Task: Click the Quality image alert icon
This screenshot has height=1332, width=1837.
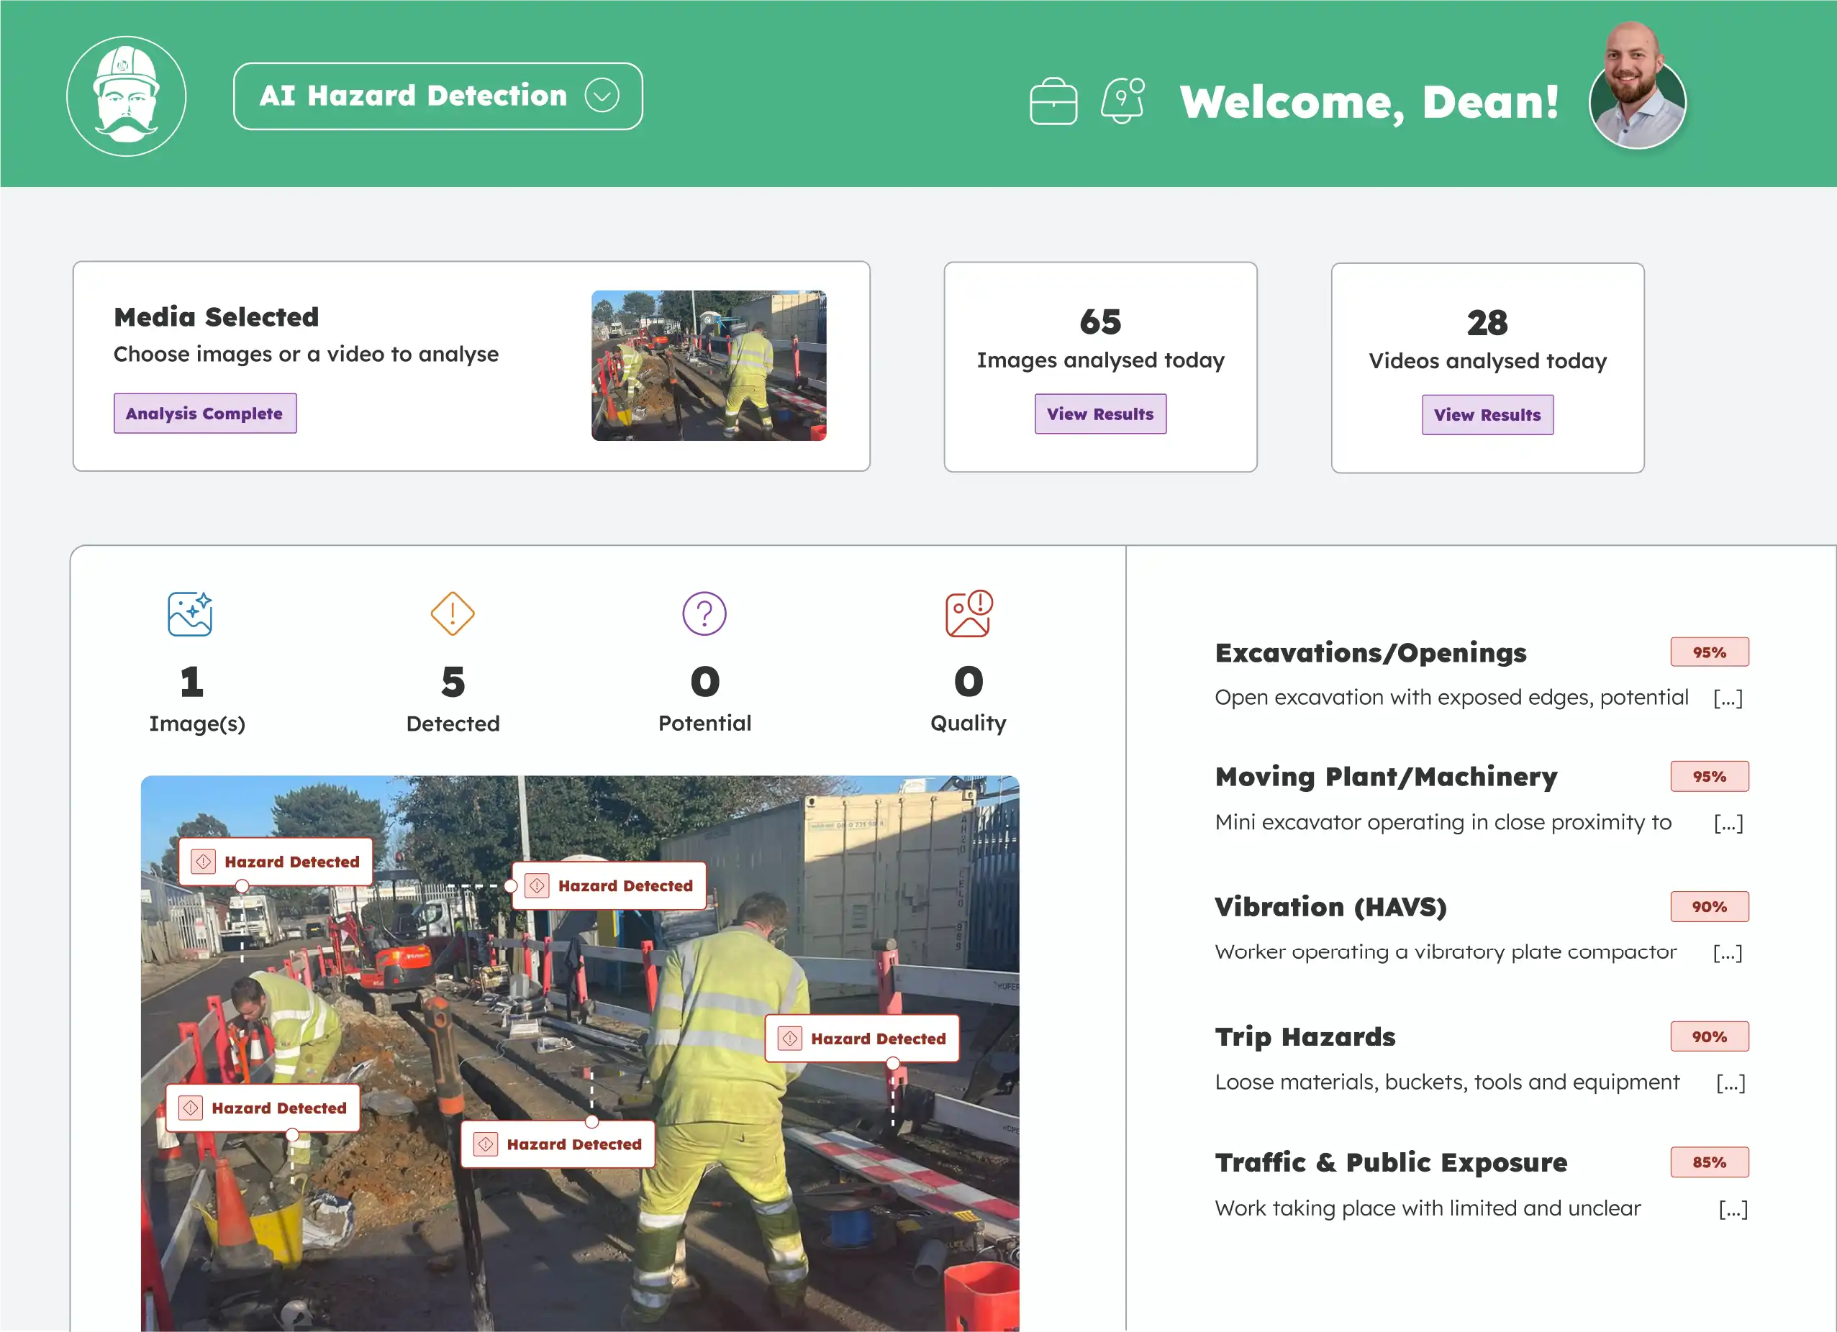Action: 969,613
